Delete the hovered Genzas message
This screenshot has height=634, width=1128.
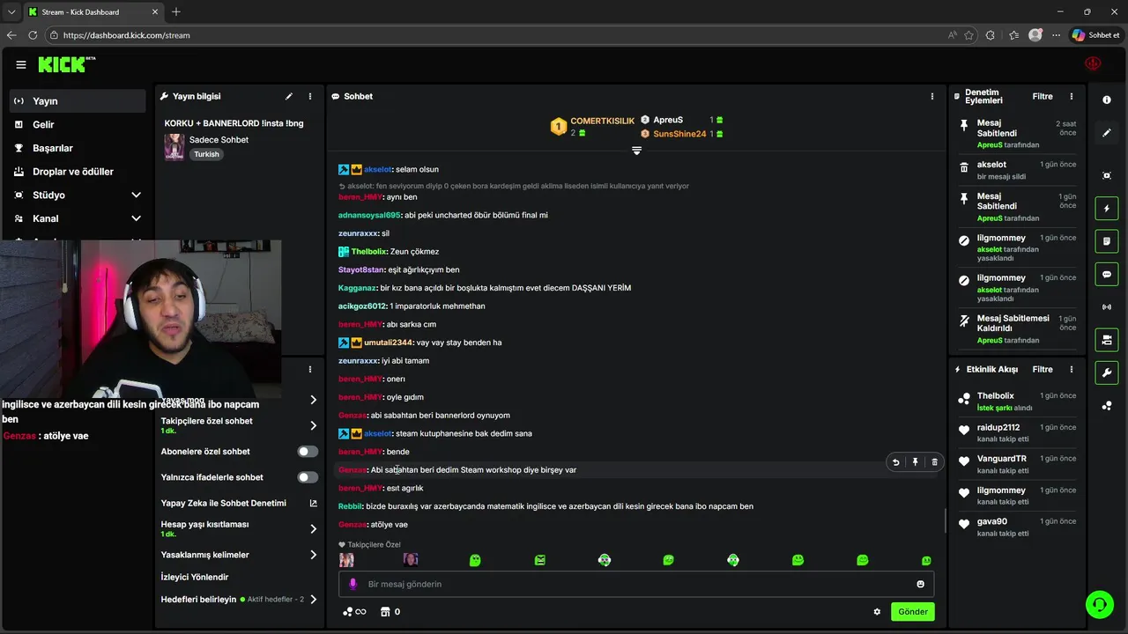935,462
